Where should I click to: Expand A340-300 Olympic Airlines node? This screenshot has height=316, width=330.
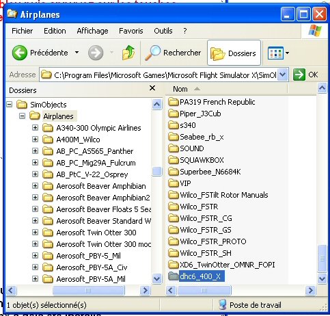click(35, 128)
